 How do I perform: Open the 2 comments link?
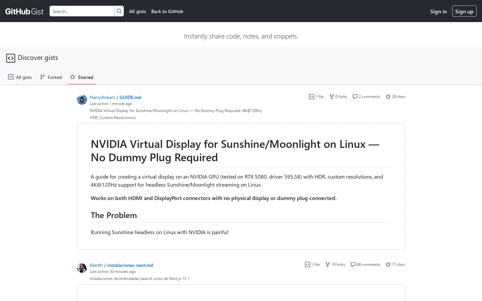(367, 97)
